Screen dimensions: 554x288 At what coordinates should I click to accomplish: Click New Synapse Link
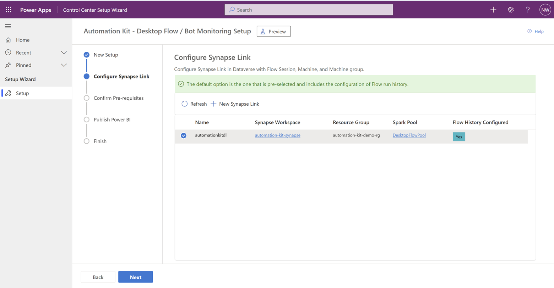(x=235, y=104)
